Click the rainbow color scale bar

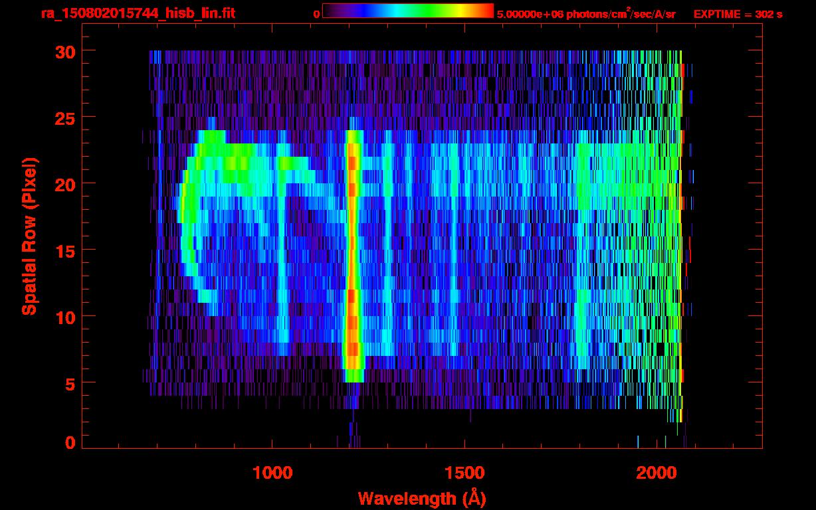408,11
